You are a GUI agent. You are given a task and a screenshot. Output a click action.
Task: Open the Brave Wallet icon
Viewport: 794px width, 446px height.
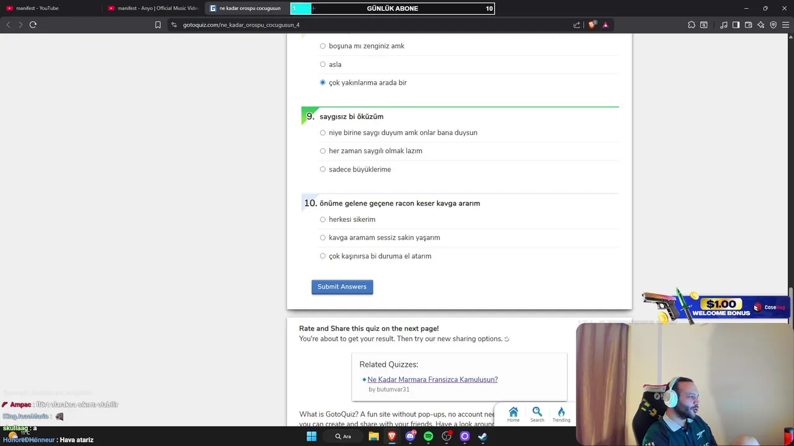tap(748, 25)
